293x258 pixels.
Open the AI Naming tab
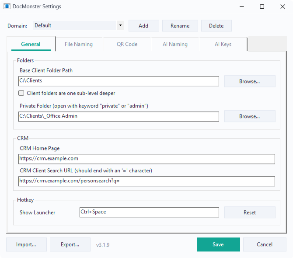click(x=175, y=44)
